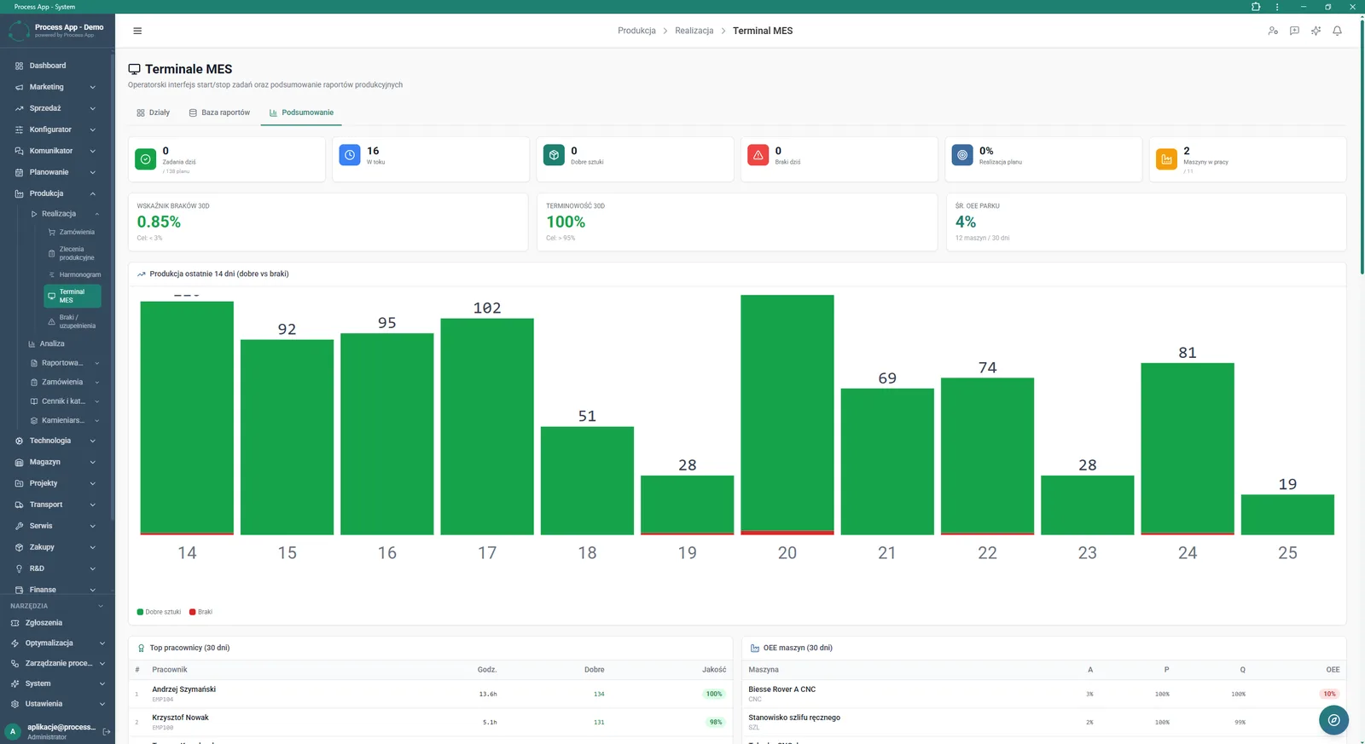Collapse the NARZĘDZIA section
The width and height of the screenshot is (1365, 744).
56,606
